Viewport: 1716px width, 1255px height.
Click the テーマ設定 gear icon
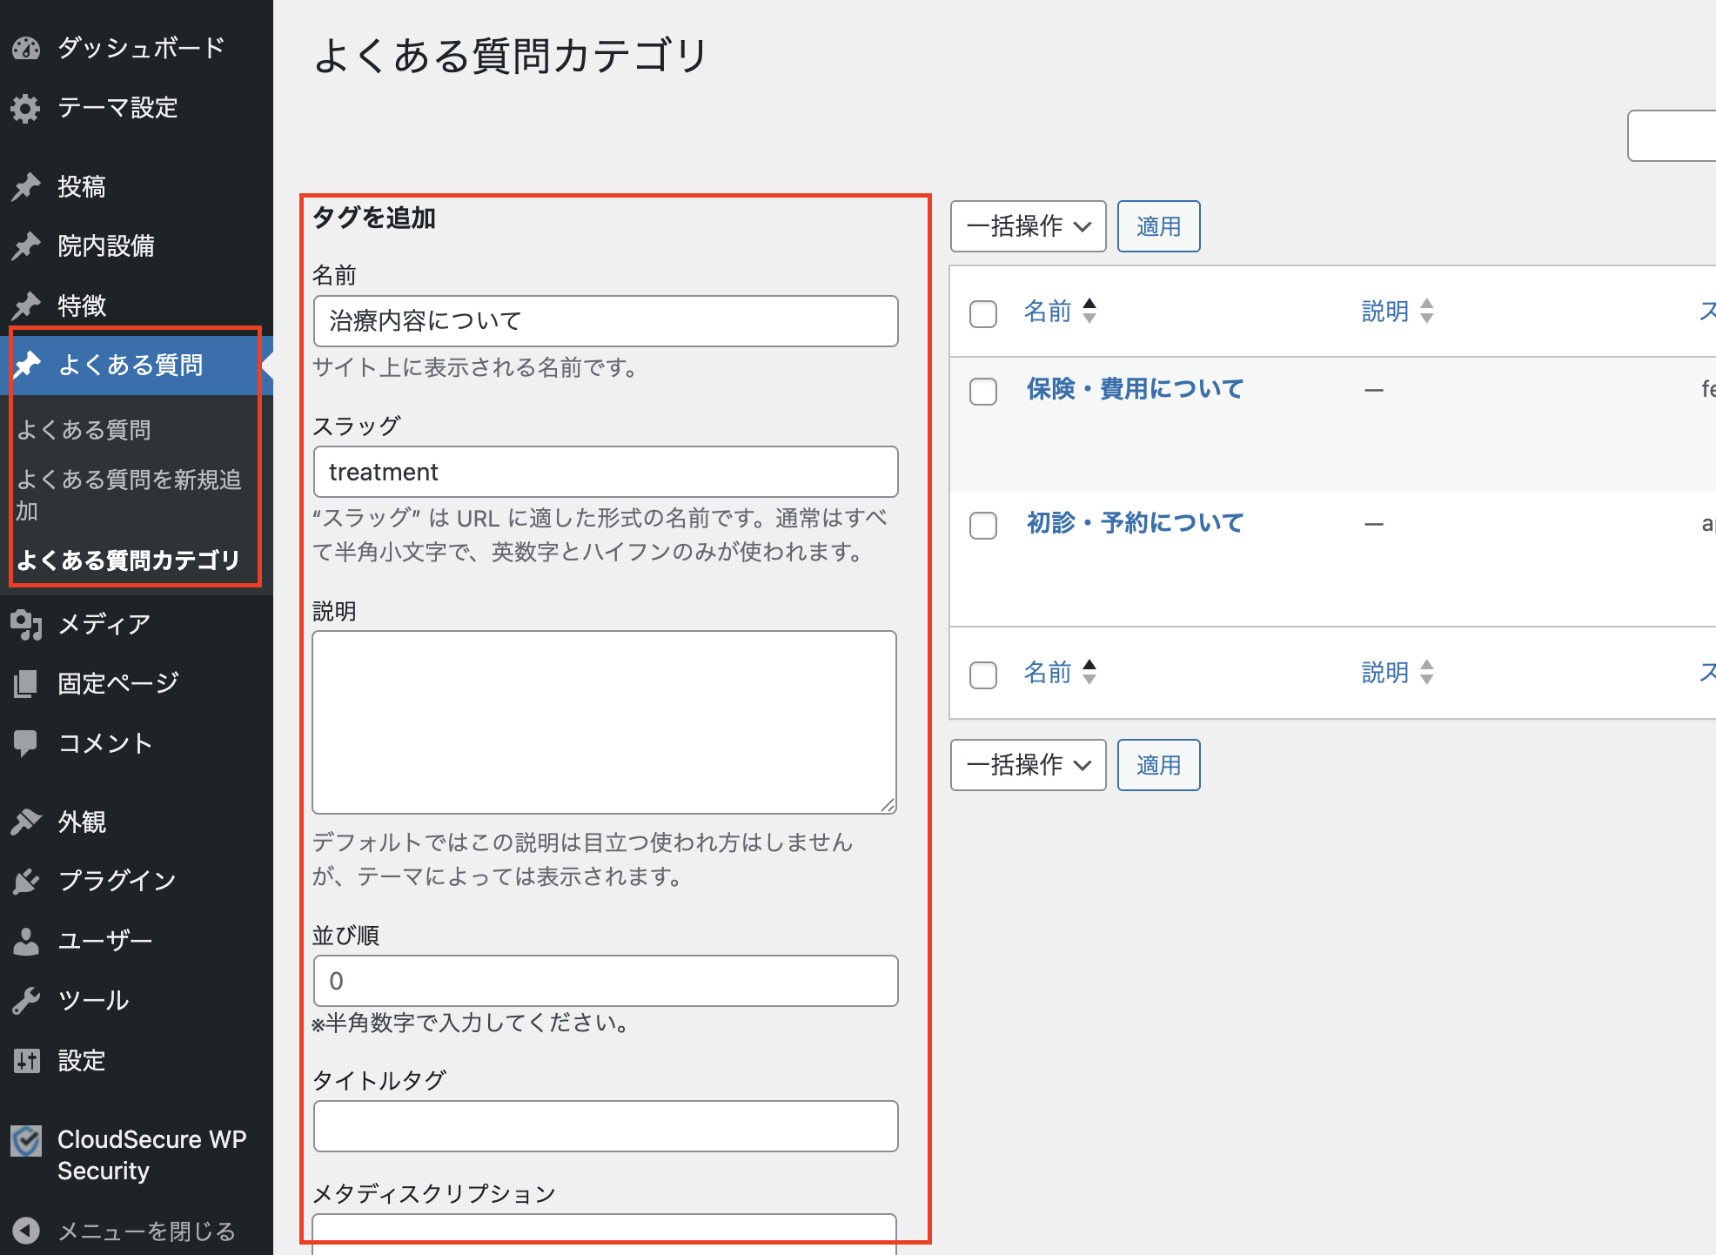(26, 108)
